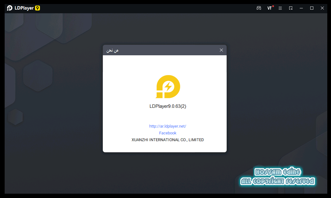Click XUANZHI INTERNATIONAL CO., LIMITED text
Screen dimensions: 331x198
click(168, 140)
